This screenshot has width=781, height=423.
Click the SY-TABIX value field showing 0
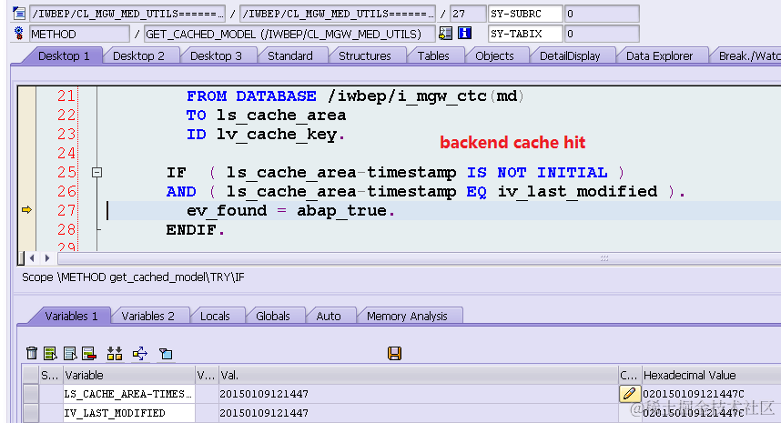602,34
